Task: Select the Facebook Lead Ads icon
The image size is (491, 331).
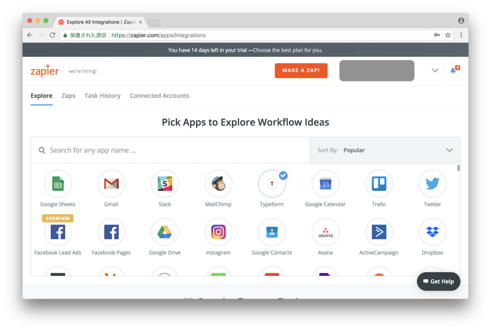Action: point(58,232)
